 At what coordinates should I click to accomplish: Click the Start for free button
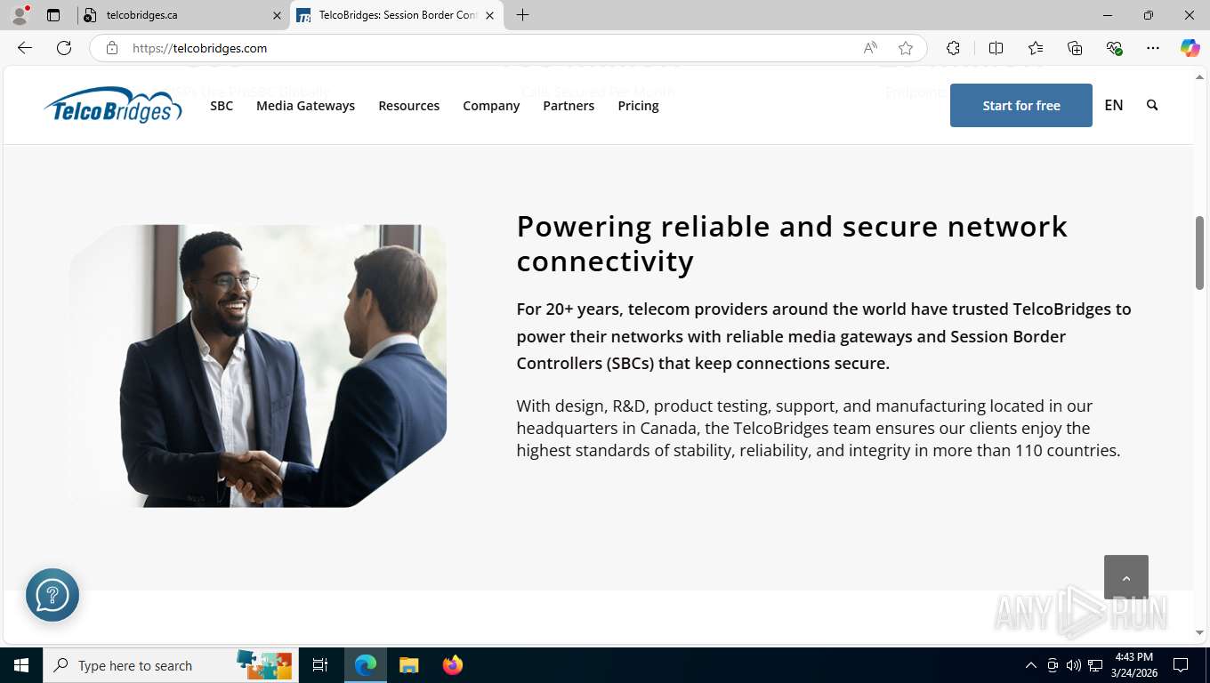pyautogui.click(x=1021, y=105)
